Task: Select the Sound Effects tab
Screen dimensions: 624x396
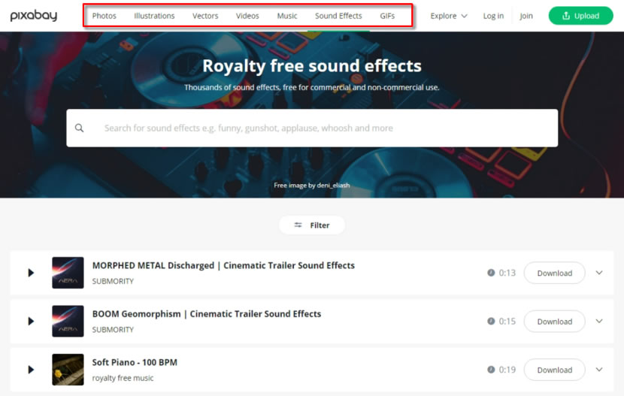Action: tap(338, 16)
